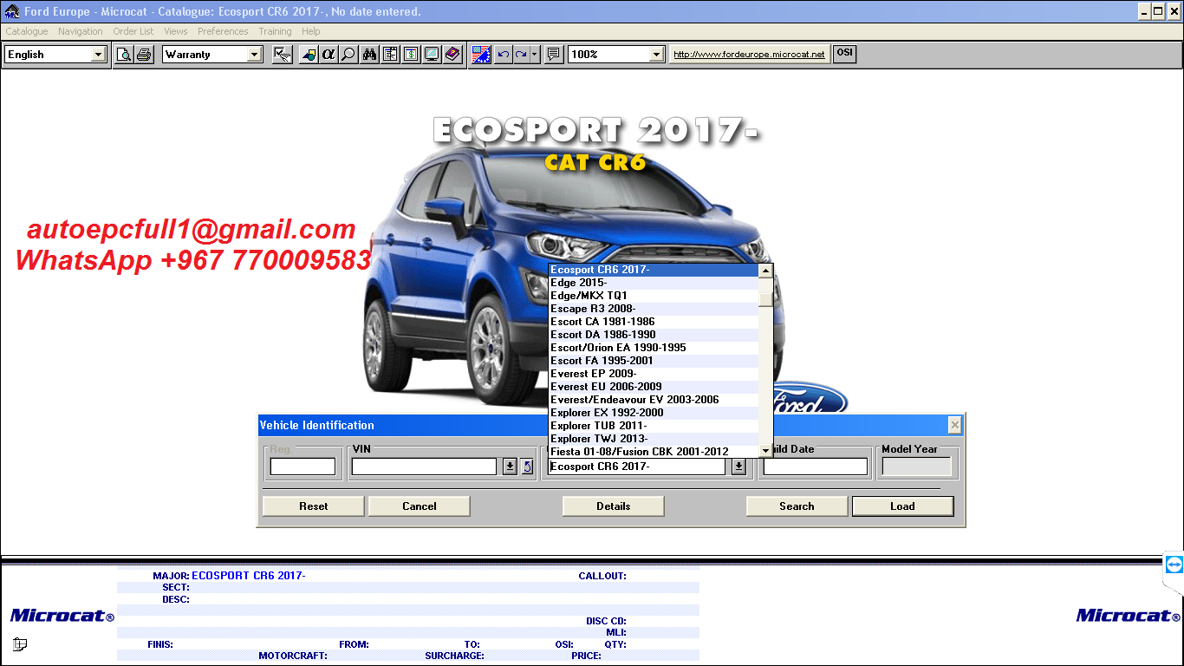Screen dimensions: 1184x666
Task: Click the TeamViewer side panel icon
Action: [x=1174, y=565]
